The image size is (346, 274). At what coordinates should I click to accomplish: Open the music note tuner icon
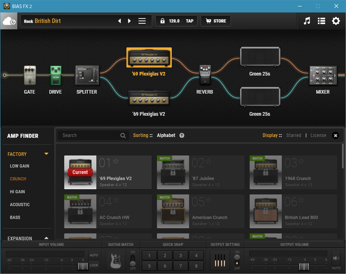point(307,21)
